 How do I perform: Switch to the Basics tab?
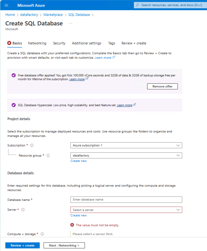click(x=15, y=43)
